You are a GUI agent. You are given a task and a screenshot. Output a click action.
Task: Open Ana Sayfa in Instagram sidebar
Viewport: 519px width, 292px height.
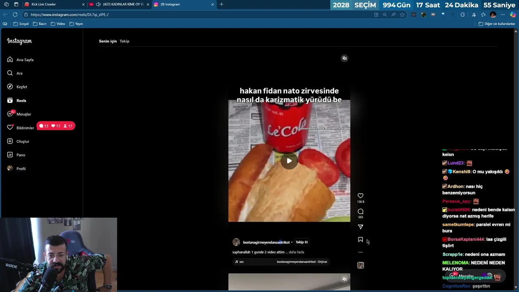pos(20,60)
